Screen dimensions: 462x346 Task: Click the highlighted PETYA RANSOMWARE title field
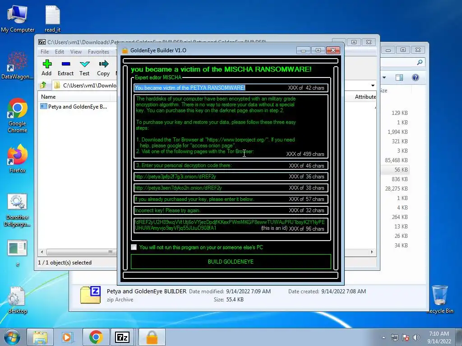[231, 88]
